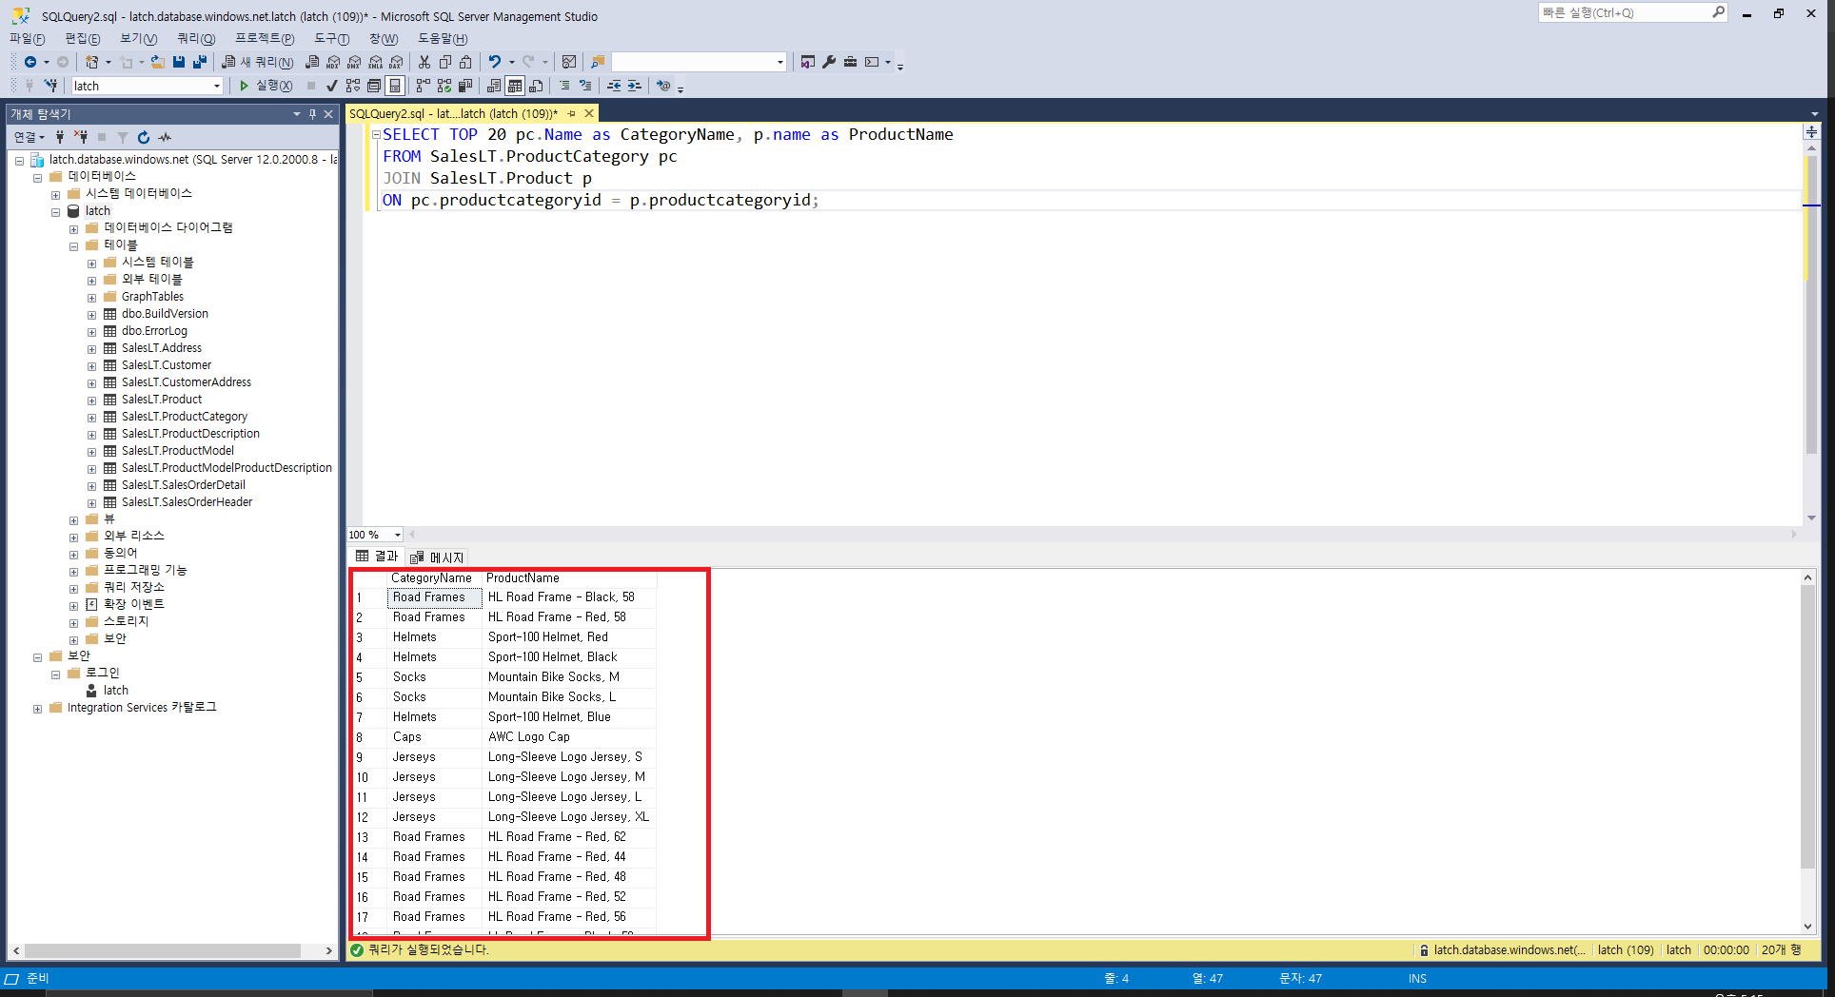The height and width of the screenshot is (997, 1835).
Task: Comment out the selected lines
Action: pyautogui.click(x=564, y=86)
